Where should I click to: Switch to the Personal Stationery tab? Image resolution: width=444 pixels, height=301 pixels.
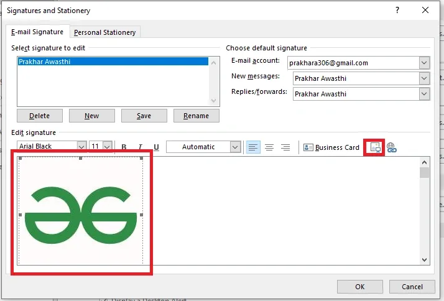pos(104,32)
